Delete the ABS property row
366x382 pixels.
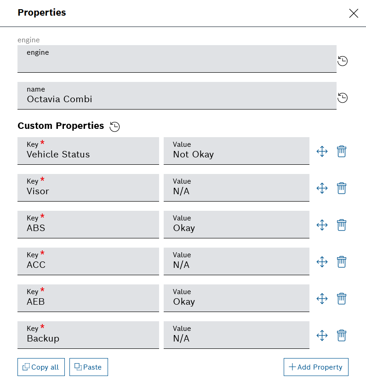341,225
